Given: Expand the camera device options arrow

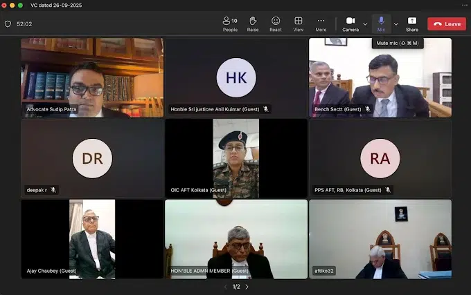Looking at the screenshot, I should 366,23.
